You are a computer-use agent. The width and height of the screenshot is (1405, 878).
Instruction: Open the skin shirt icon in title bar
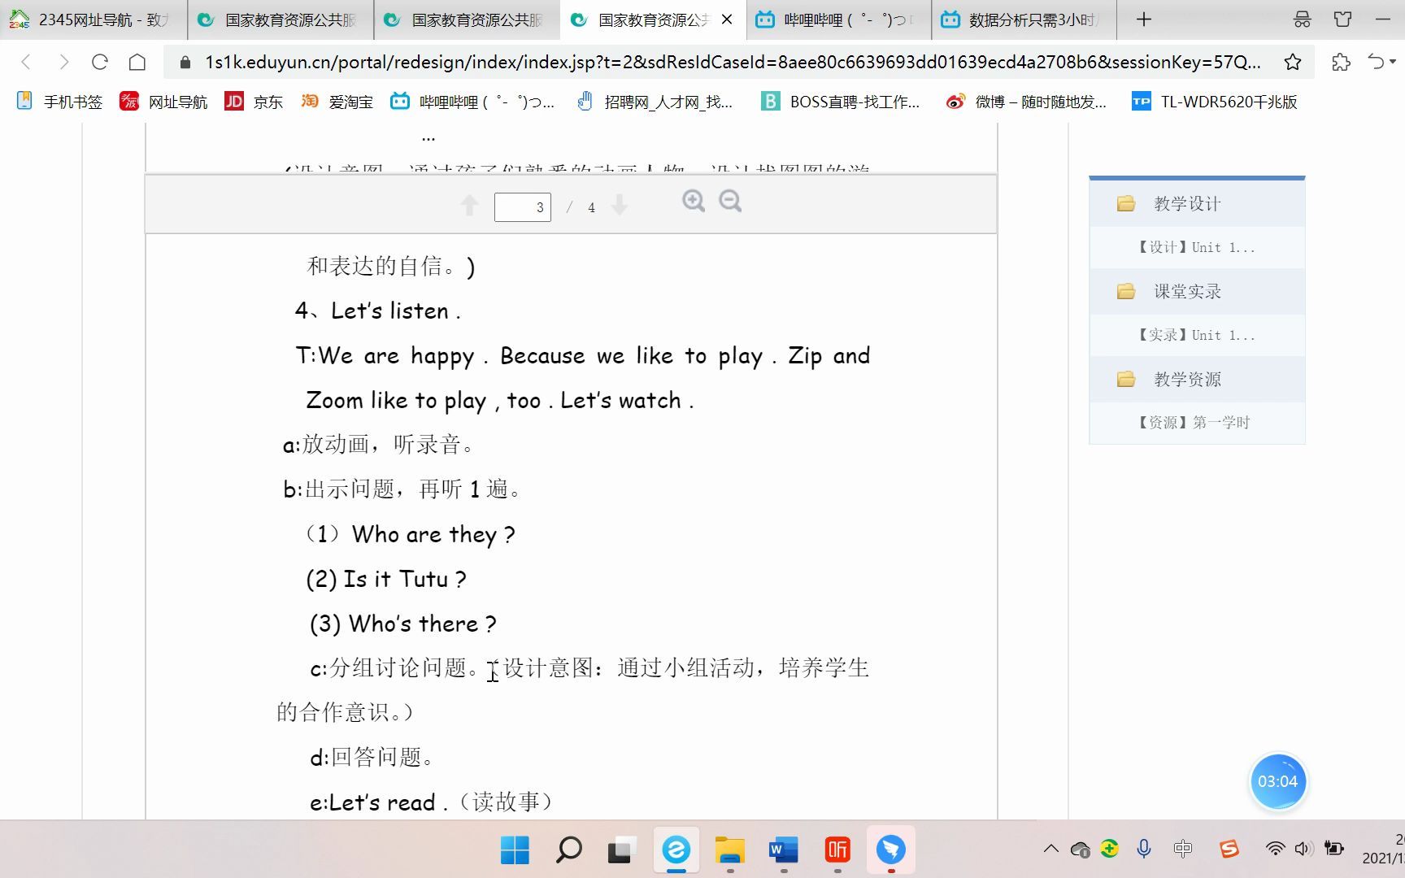tap(1343, 20)
